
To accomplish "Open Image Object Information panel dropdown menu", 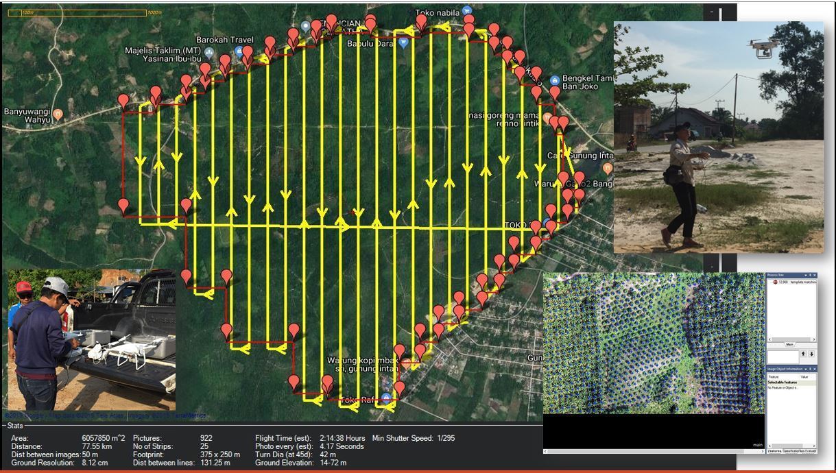I will (x=806, y=369).
